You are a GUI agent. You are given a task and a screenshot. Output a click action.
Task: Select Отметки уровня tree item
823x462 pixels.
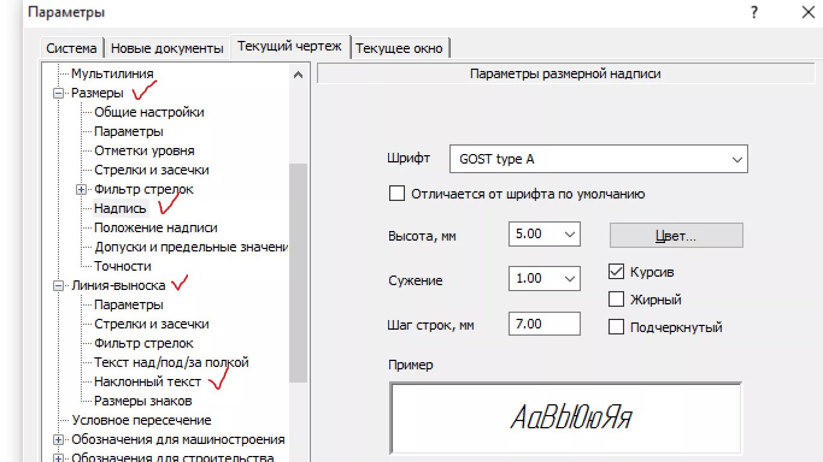[x=144, y=151]
